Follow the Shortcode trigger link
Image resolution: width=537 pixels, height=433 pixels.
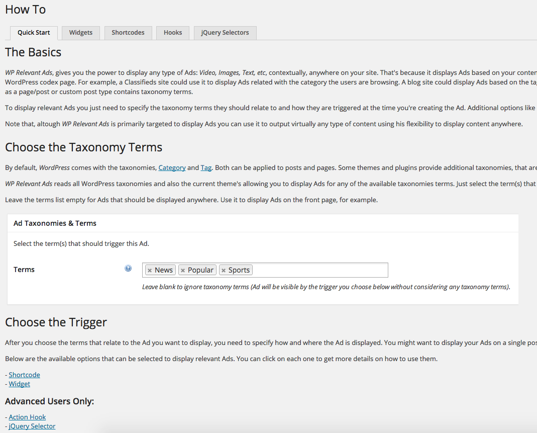(24, 375)
